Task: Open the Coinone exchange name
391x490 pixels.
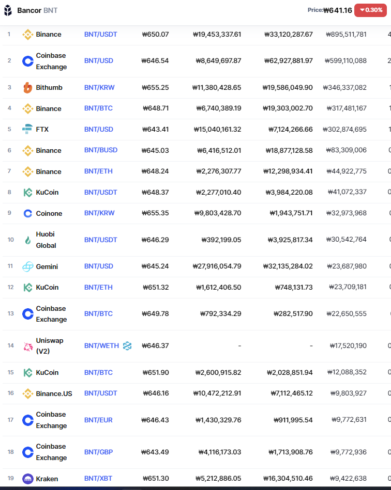Action: click(49, 213)
